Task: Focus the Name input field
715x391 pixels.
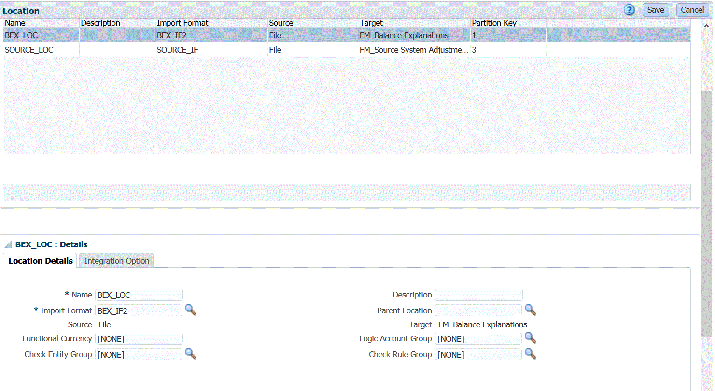Action: click(x=139, y=295)
